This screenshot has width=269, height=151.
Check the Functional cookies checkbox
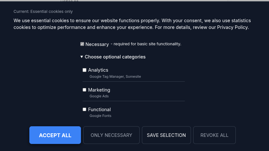tap(85, 110)
